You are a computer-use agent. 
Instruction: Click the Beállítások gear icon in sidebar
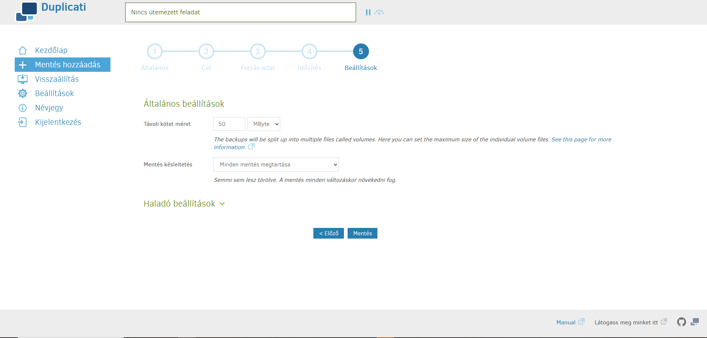point(22,94)
